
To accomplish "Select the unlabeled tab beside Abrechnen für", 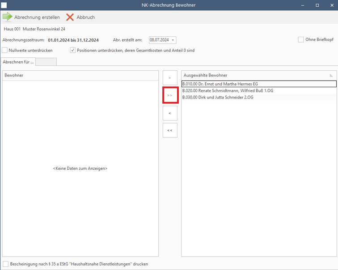I will click(46, 62).
